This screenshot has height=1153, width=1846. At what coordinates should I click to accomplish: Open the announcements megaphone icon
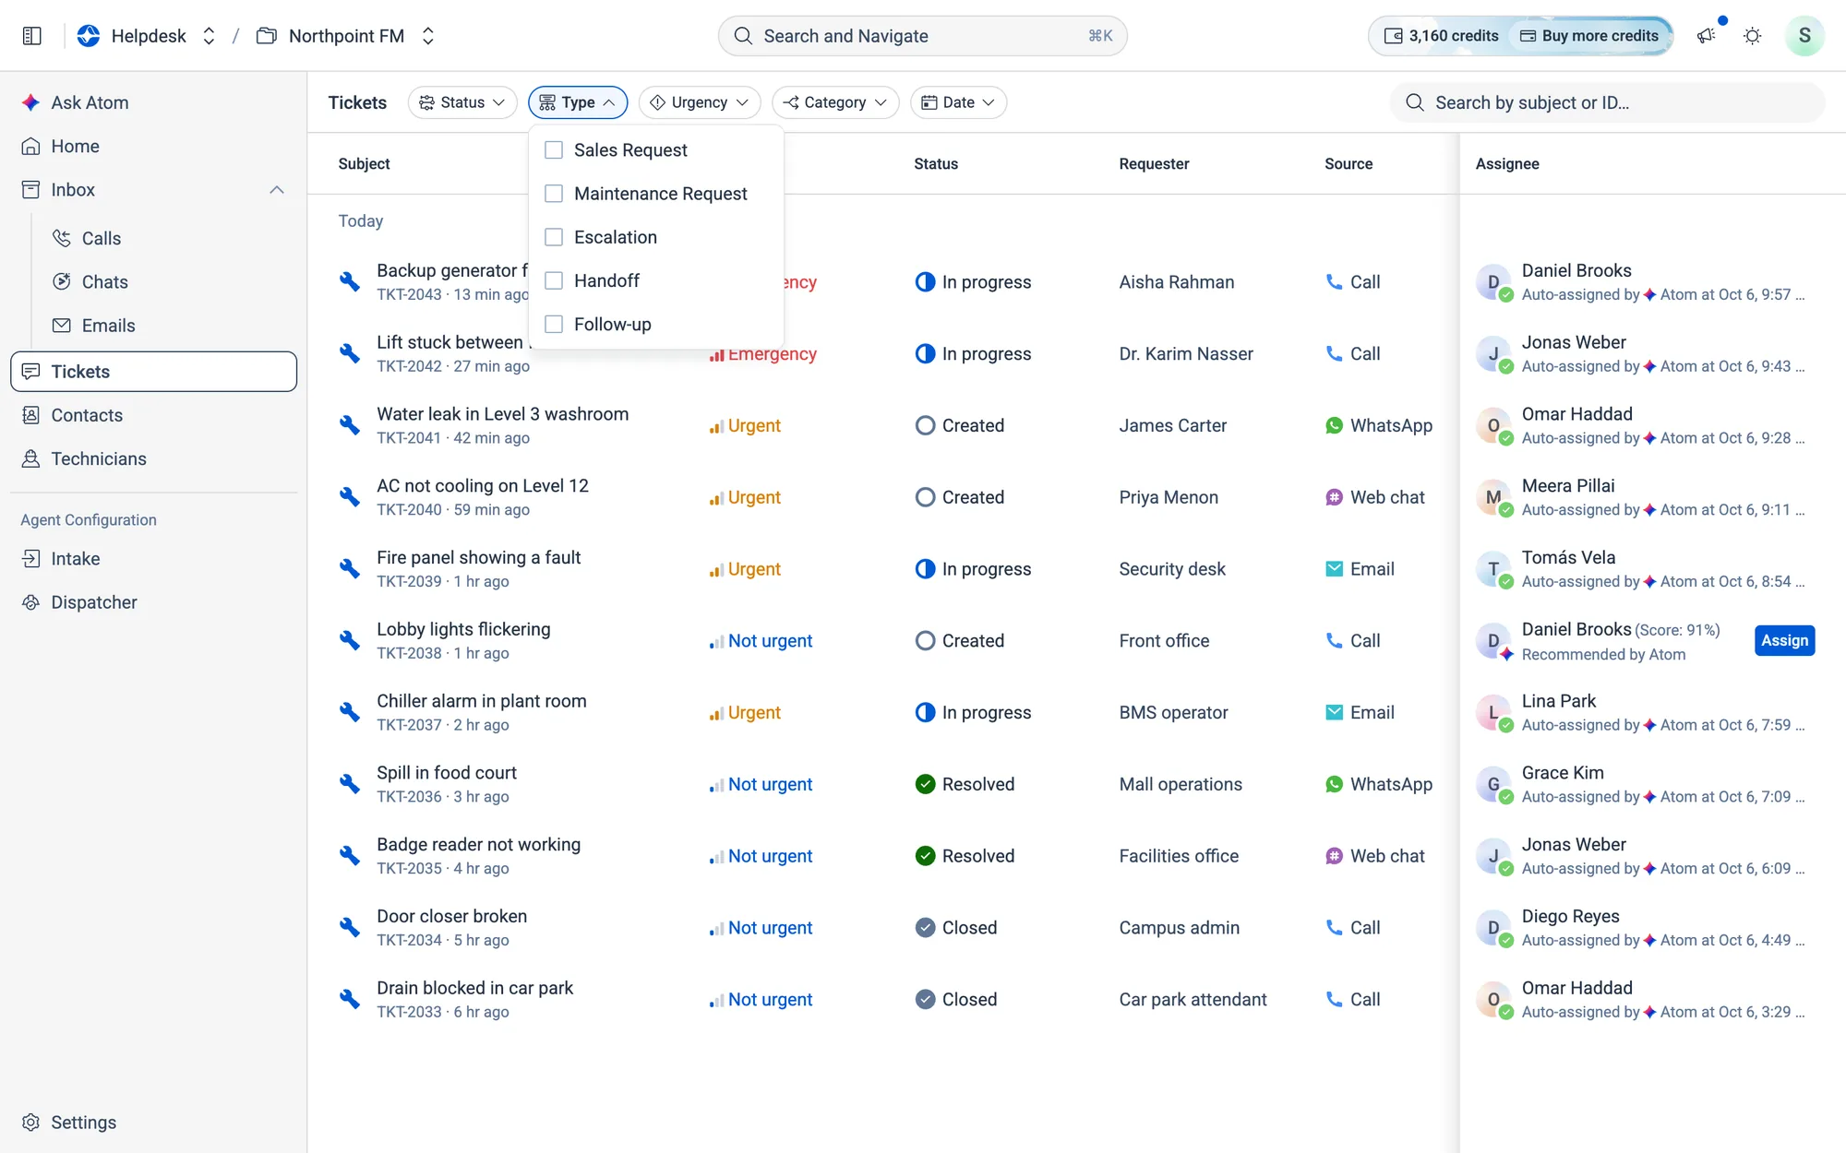coord(1706,36)
